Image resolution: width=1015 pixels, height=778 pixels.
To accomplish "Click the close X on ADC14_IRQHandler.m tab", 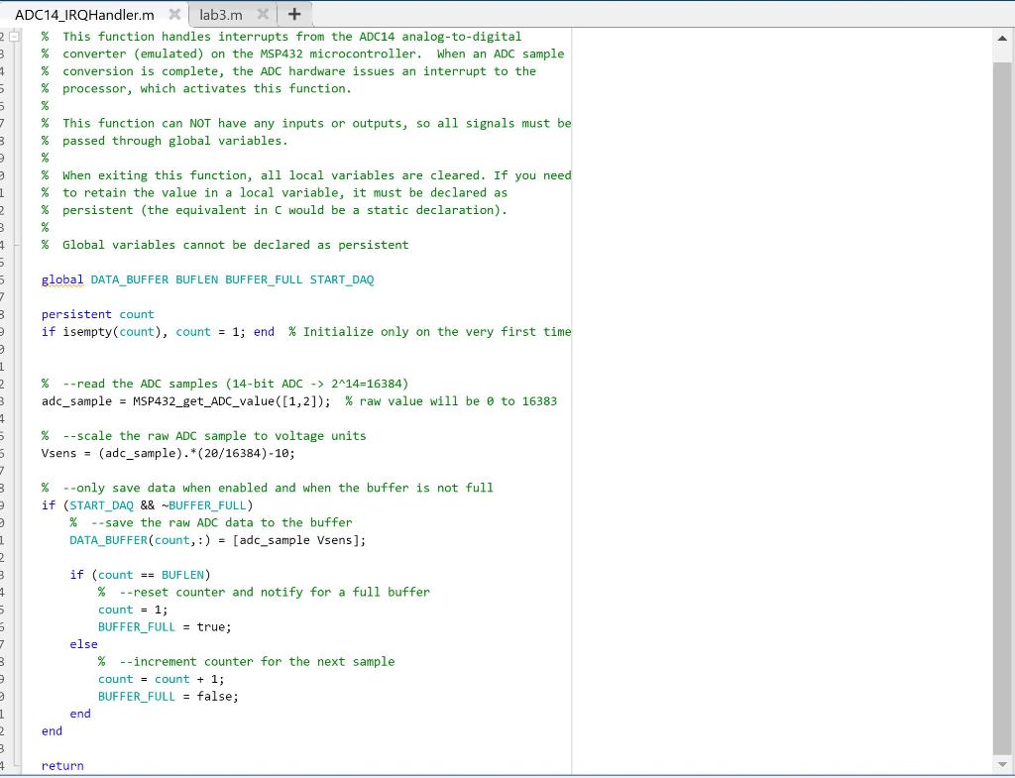I will pyautogui.click(x=175, y=15).
